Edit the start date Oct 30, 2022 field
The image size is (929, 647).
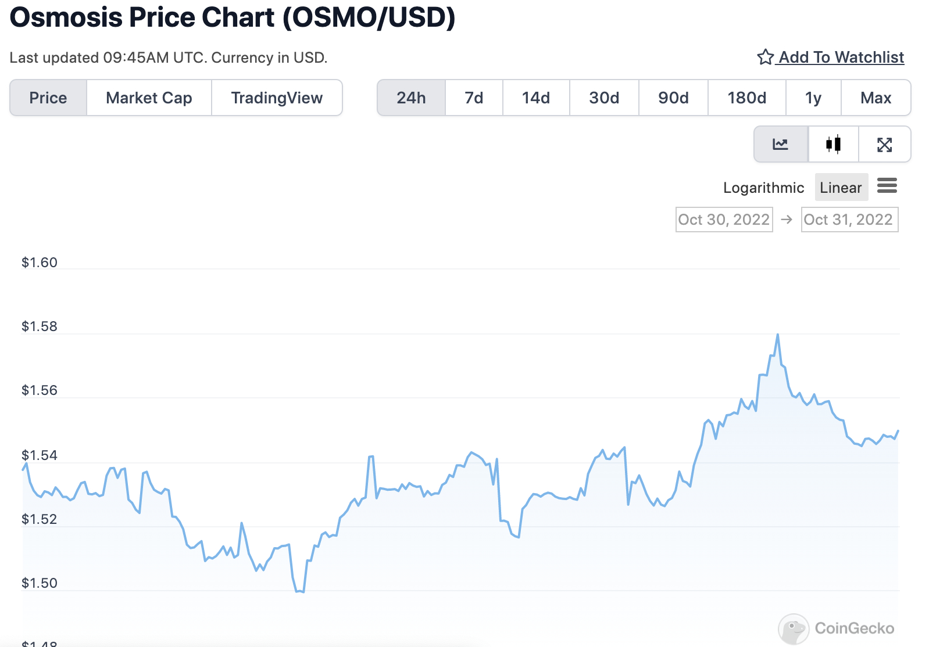click(724, 220)
